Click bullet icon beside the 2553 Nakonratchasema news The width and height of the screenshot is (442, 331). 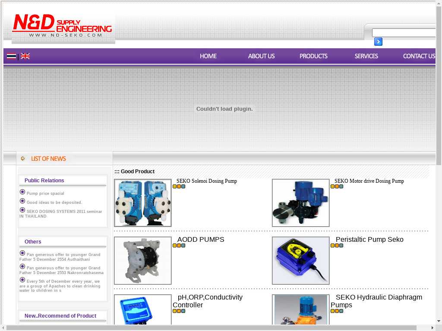pos(22,266)
